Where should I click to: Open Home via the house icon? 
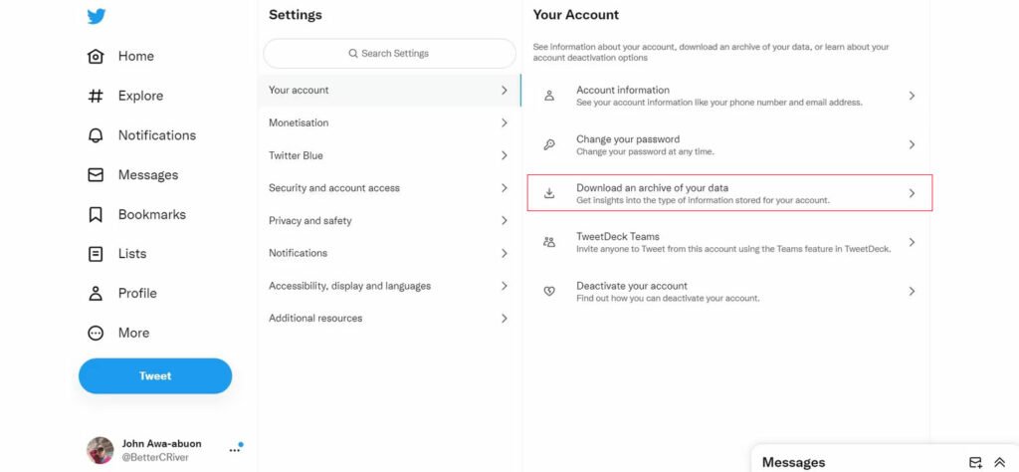[x=96, y=57]
